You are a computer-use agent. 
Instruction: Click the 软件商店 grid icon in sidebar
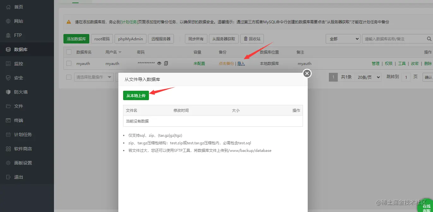(8, 149)
